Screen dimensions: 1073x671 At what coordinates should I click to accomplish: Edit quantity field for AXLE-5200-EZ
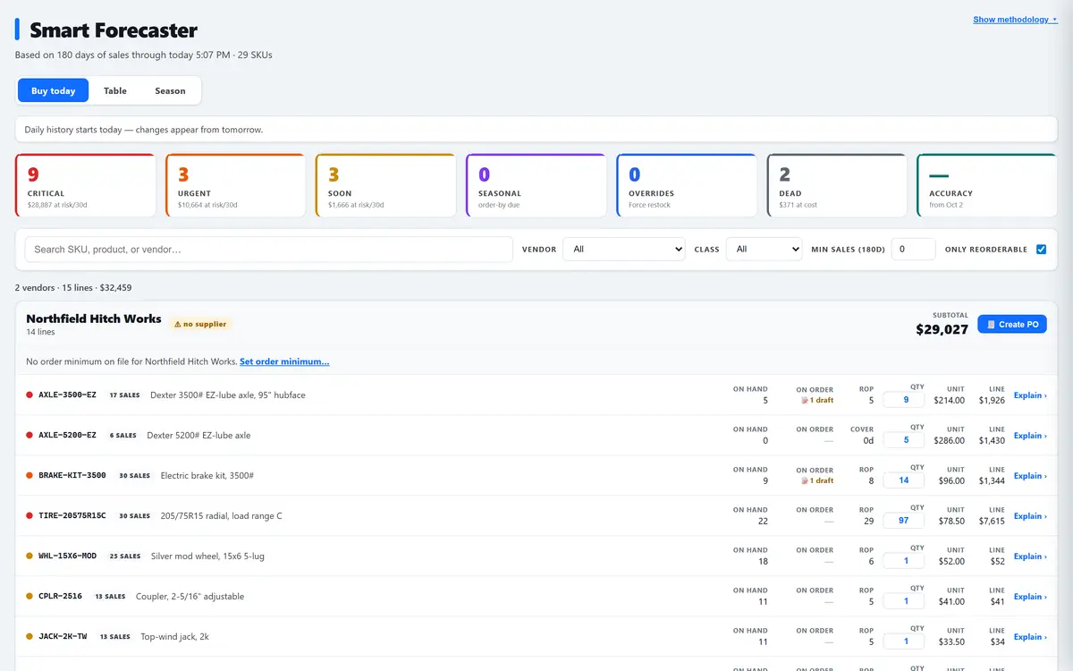coord(903,440)
